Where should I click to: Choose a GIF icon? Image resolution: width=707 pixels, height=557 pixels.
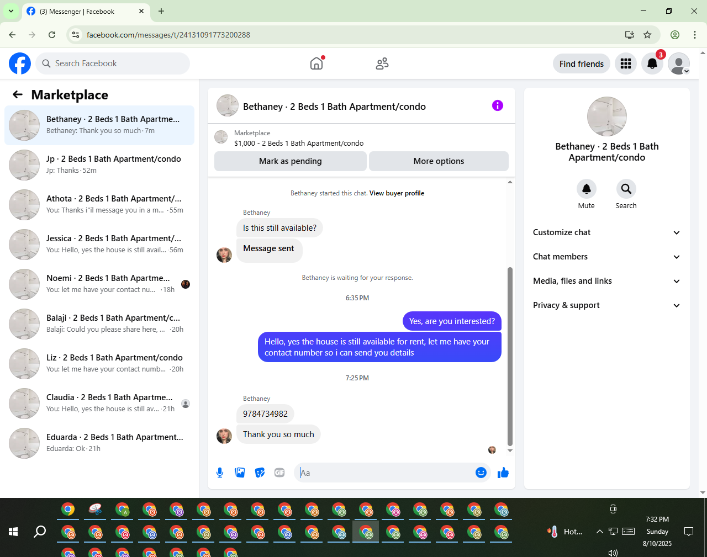(279, 473)
